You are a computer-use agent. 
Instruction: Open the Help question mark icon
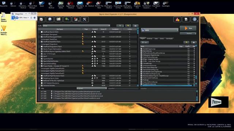[195, 19]
